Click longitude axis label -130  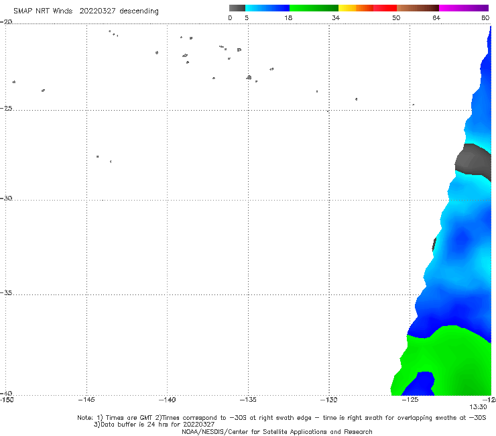click(x=329, y=400)
